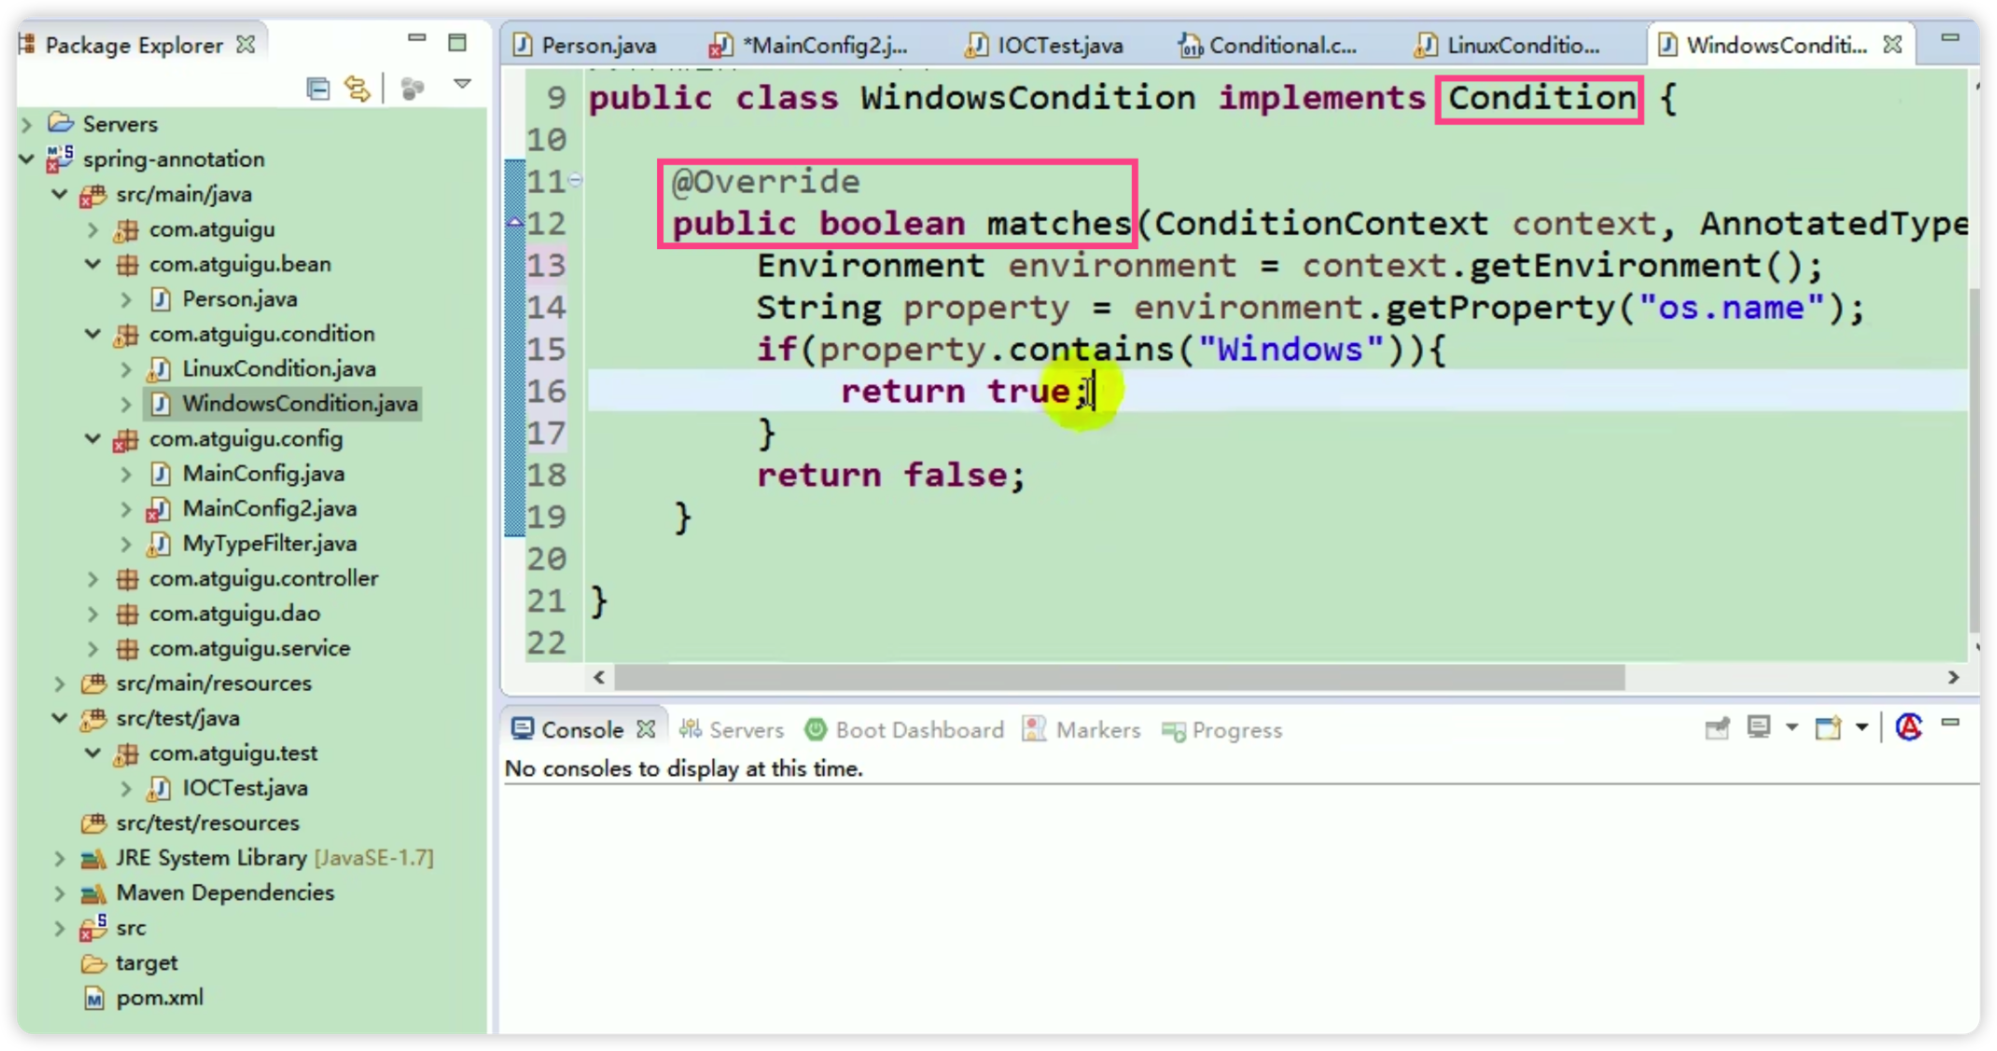This screenshot has width=1997, height=1051.
Task: Select the collapse all icon in Package Explorer
Action: pos(317,87)
